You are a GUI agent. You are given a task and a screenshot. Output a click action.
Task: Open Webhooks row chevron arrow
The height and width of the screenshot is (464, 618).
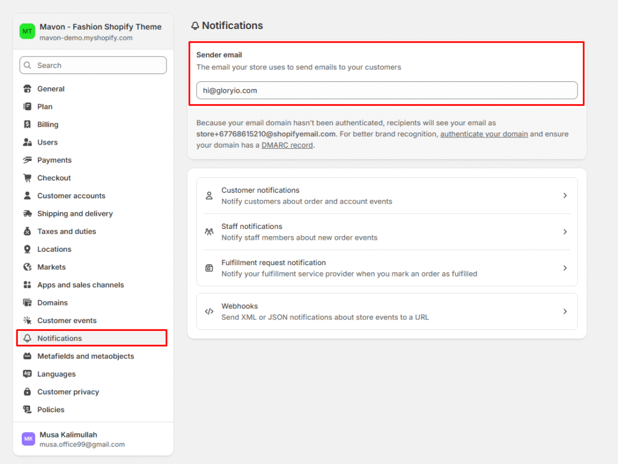pyautogui.click(x=565, y=312)
